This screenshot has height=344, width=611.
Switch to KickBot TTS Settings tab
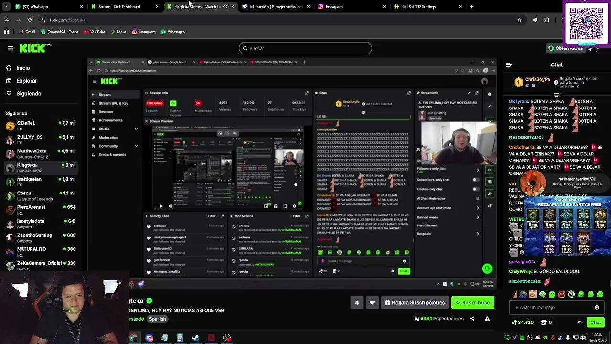[x=427, y=7]
